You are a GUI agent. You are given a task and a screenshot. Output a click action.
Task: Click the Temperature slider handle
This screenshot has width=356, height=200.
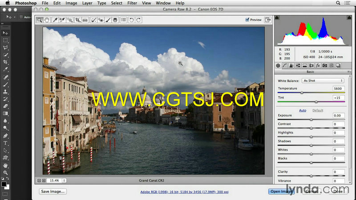302,92
